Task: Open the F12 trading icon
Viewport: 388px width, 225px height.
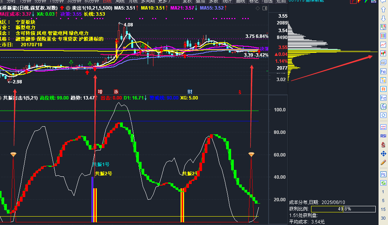Action: pyautogui.click(x=383, y=98)
